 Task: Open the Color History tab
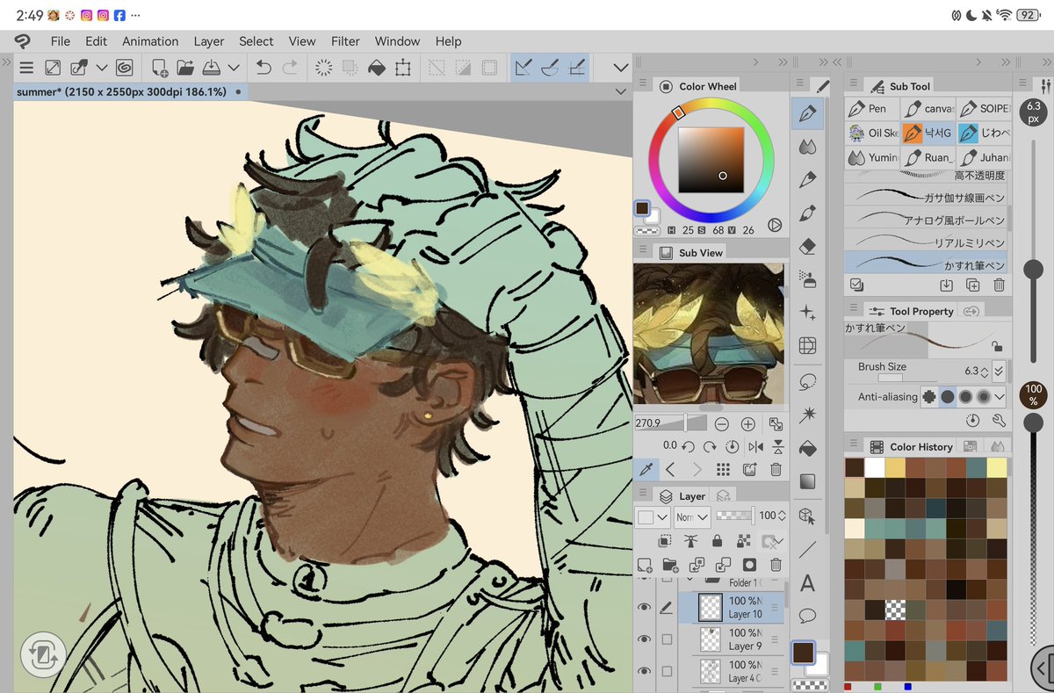pyautogui.click(x=912, y=446)
